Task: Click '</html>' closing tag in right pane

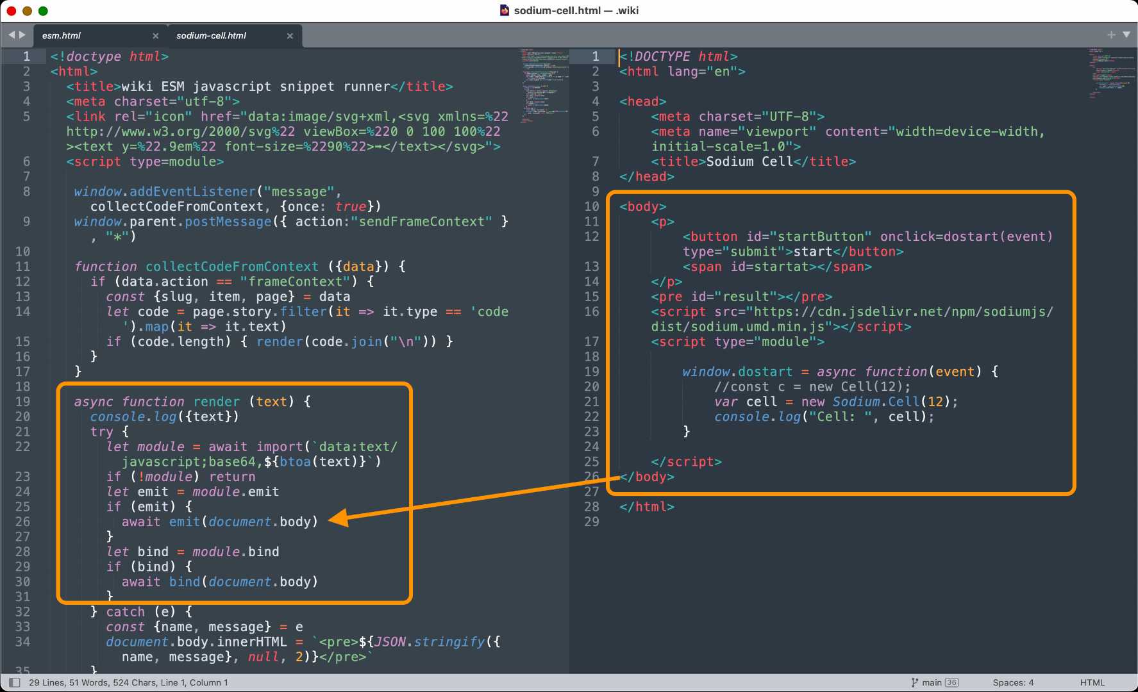Action: click(647, 507)
